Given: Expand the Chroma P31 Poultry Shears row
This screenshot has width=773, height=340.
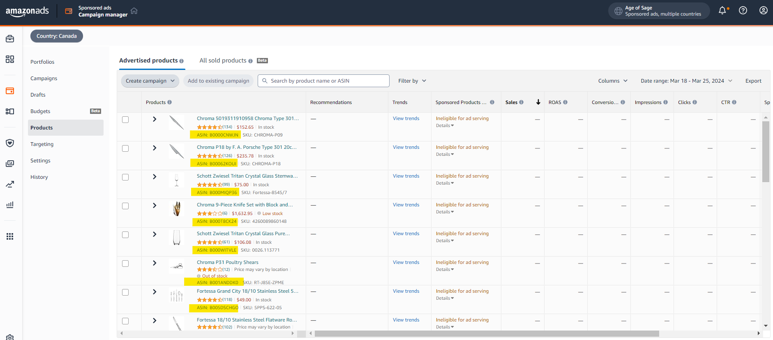Looking at the screenshot, I should (155, 263).
